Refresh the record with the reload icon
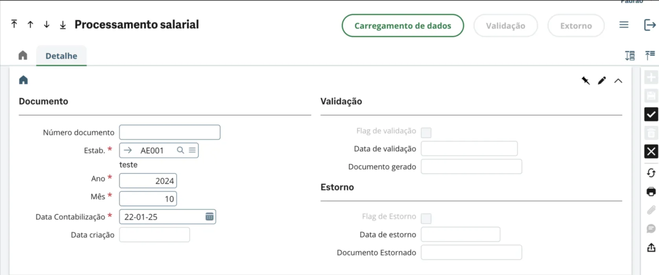 tap(651, 173)
